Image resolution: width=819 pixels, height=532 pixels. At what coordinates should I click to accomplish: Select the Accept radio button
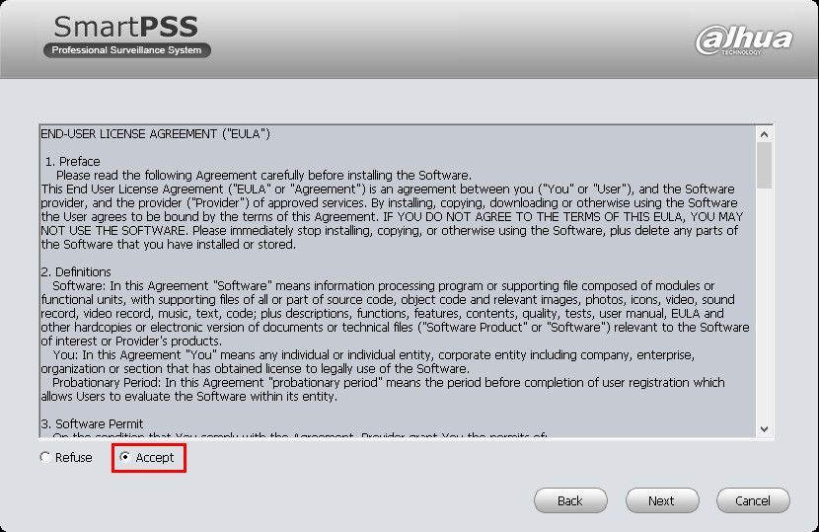(125, 457)
